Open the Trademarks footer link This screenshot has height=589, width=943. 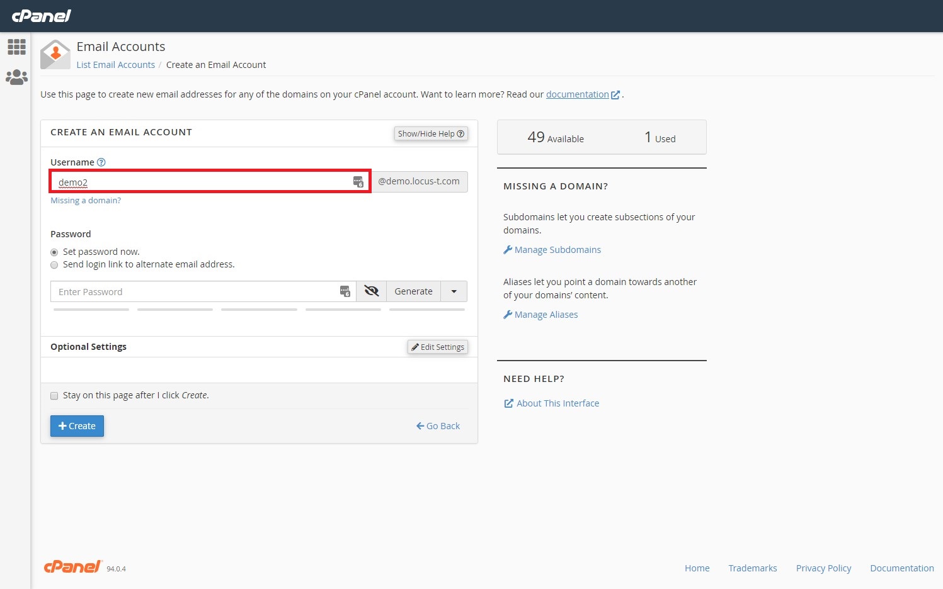click(x=753, y=568)
